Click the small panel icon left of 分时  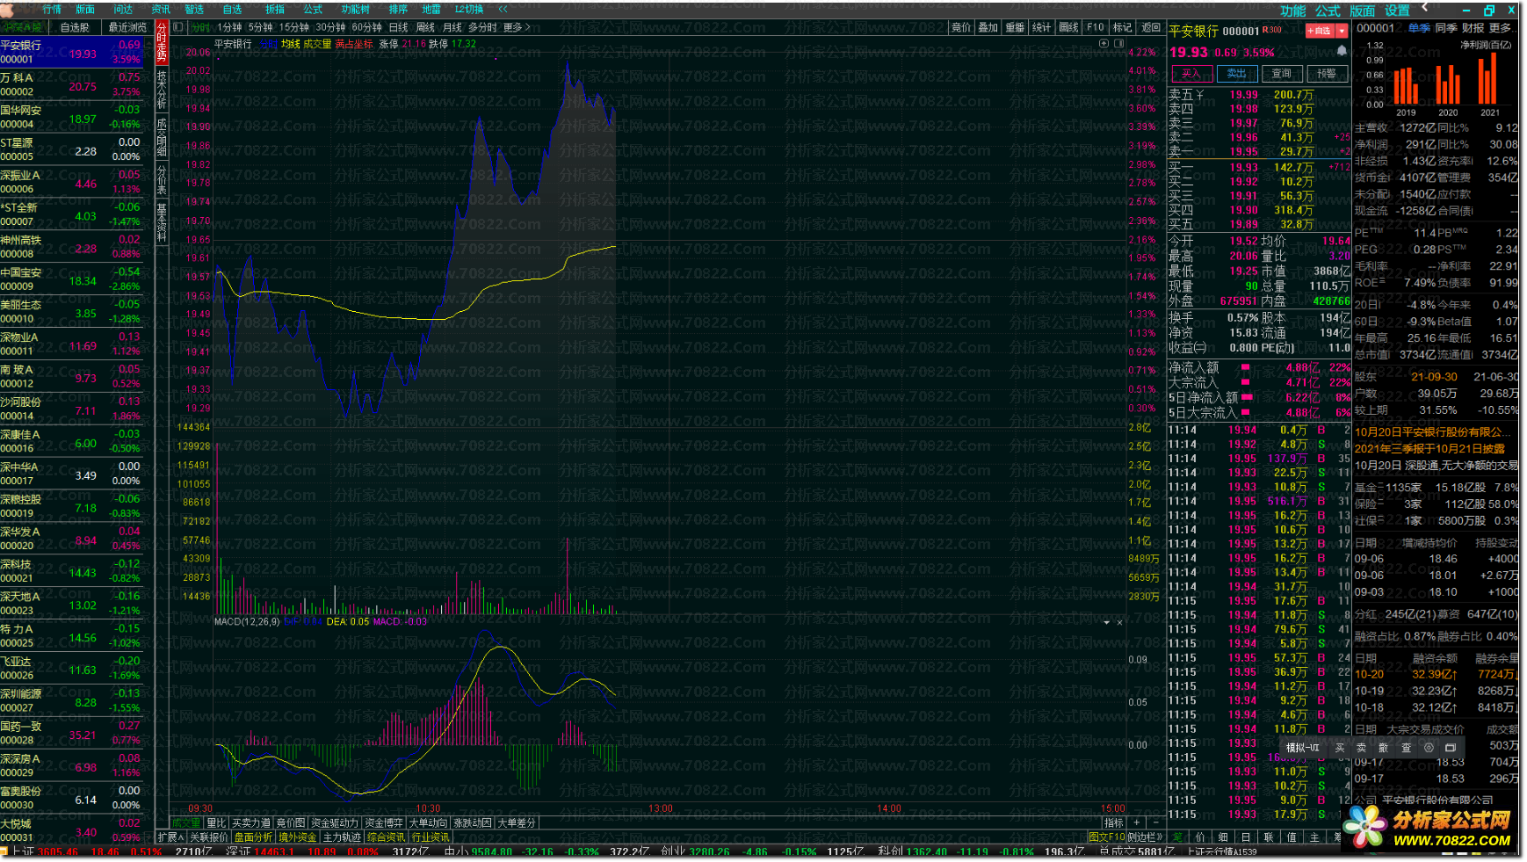[178, 27]
